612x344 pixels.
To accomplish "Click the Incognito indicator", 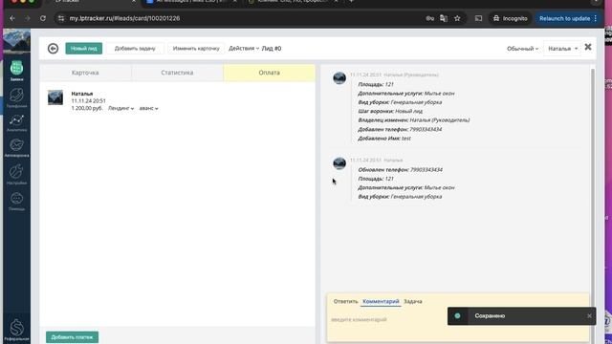I will [510, 18].
